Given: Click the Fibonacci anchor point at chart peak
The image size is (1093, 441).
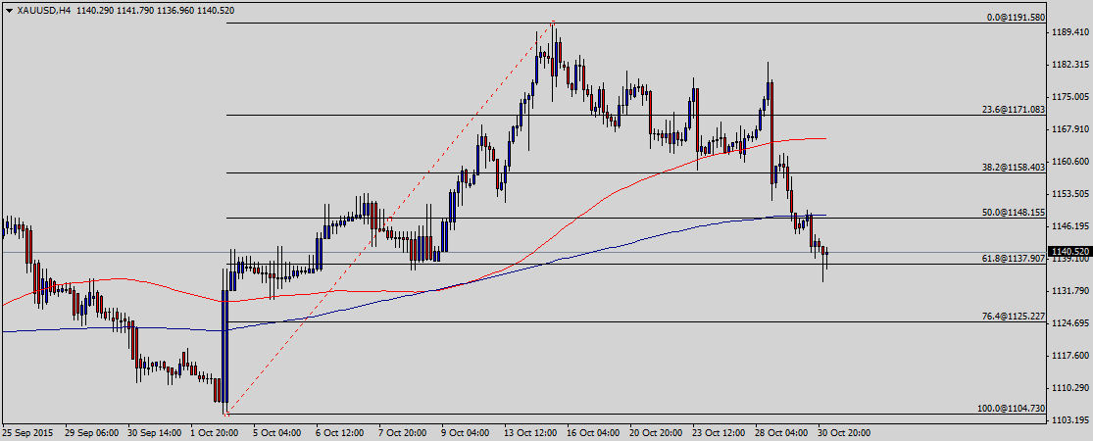Looking at the screenshot, I should pos(554,23).
